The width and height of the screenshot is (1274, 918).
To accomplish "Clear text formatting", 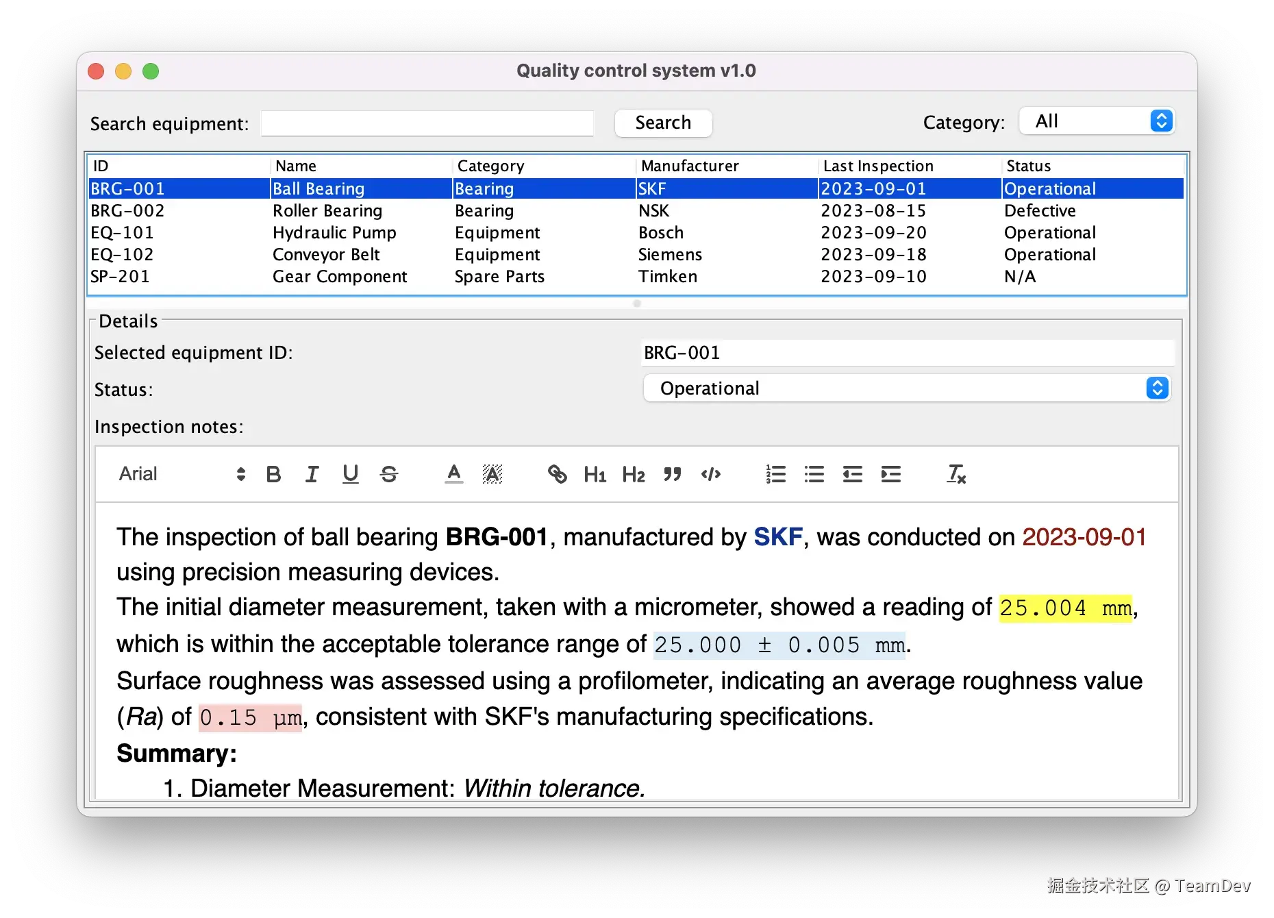I will coord(956,474).
